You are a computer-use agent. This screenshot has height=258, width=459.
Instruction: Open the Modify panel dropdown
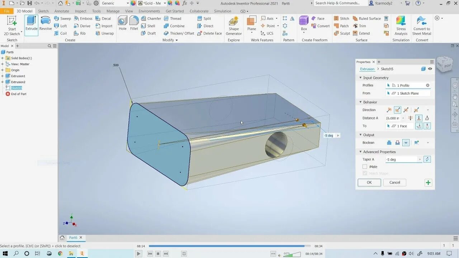pos(170,40)
